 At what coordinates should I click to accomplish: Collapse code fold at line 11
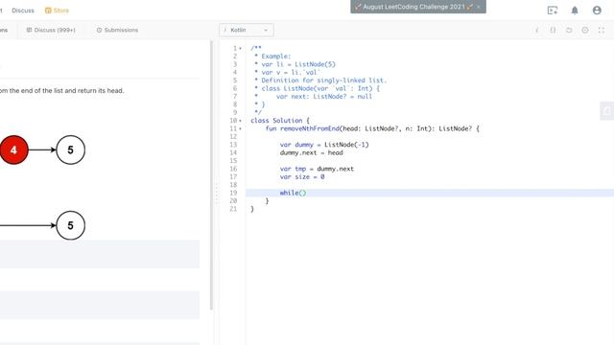pos(241,128)
